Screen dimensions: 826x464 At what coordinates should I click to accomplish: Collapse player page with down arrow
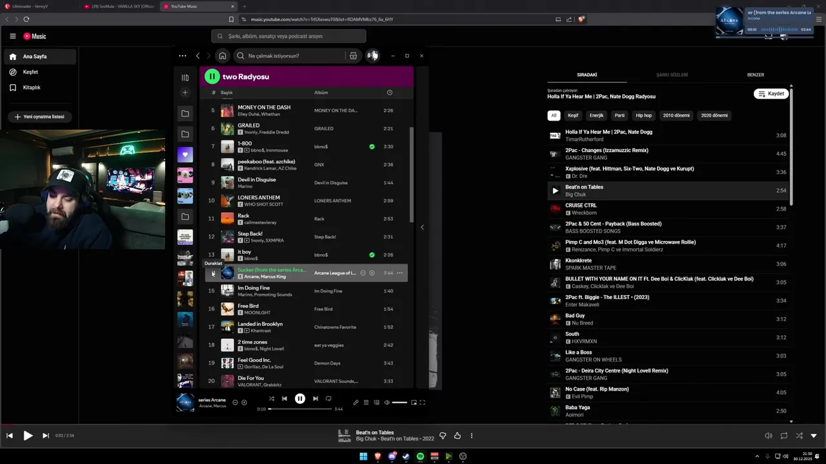[814, 436]
